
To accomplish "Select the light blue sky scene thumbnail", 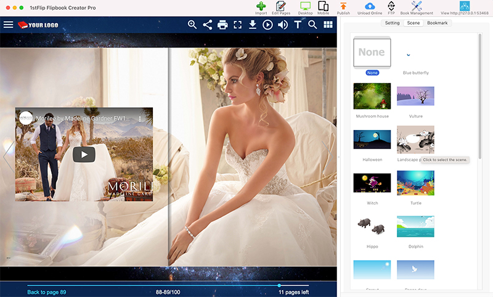I will point(372,270).
